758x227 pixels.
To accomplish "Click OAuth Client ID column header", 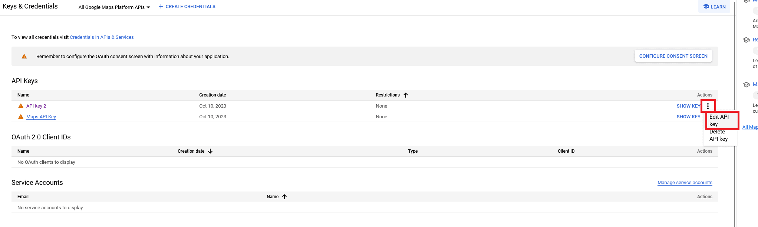I will click(x=566, y=151).
